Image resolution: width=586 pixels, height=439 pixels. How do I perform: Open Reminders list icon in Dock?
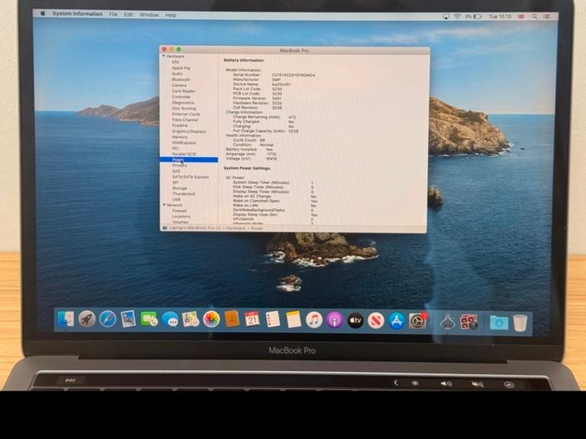[x=273, y=319]
